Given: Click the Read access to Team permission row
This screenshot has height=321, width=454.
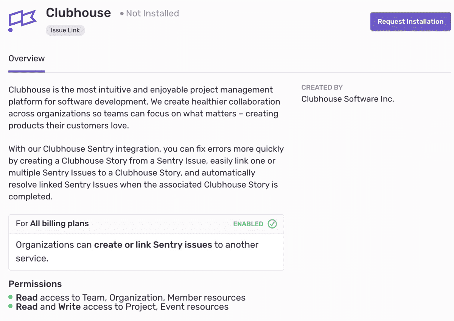Looking at the screenshot, I should coord(131,298).
